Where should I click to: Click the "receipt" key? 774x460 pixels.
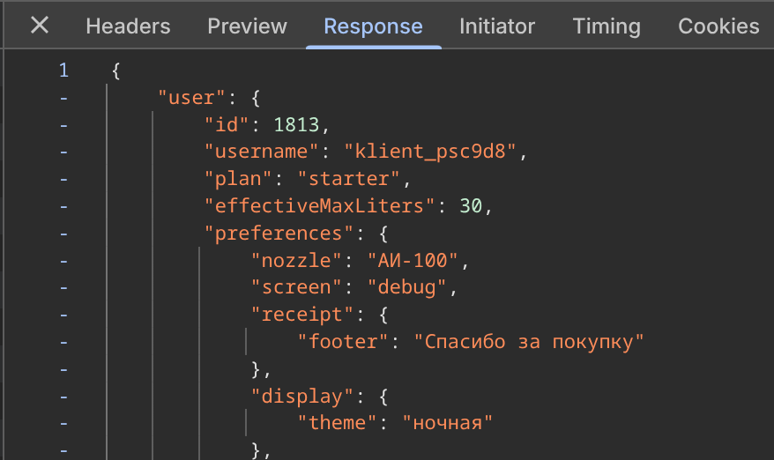pos(302,315)
